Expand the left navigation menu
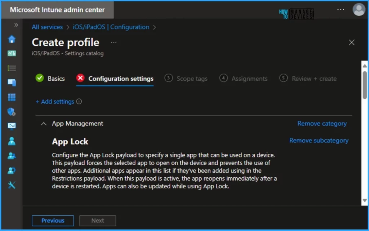The height and width of the screenshot is (231, 369). (16, 25)
